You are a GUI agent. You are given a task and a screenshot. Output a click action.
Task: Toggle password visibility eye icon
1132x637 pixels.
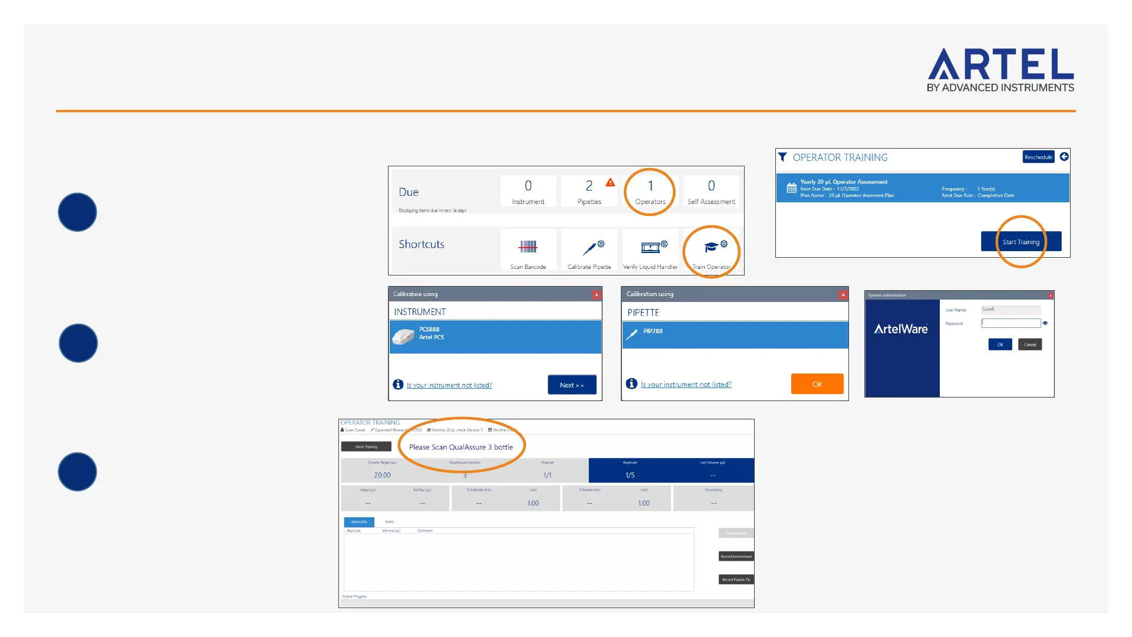(x=1045, y=323)
